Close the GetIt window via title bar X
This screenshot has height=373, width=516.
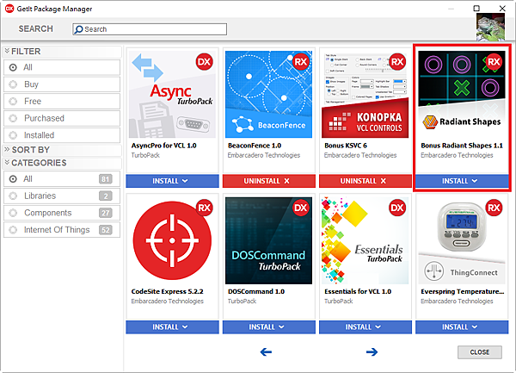(x=502, y=9)
